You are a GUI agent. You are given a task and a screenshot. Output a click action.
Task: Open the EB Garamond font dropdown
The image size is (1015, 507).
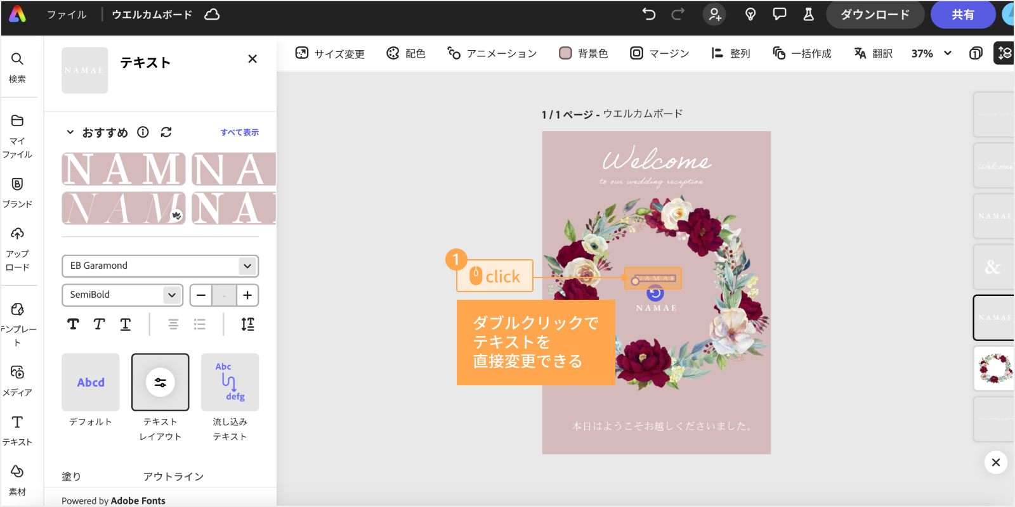(160, 266)
